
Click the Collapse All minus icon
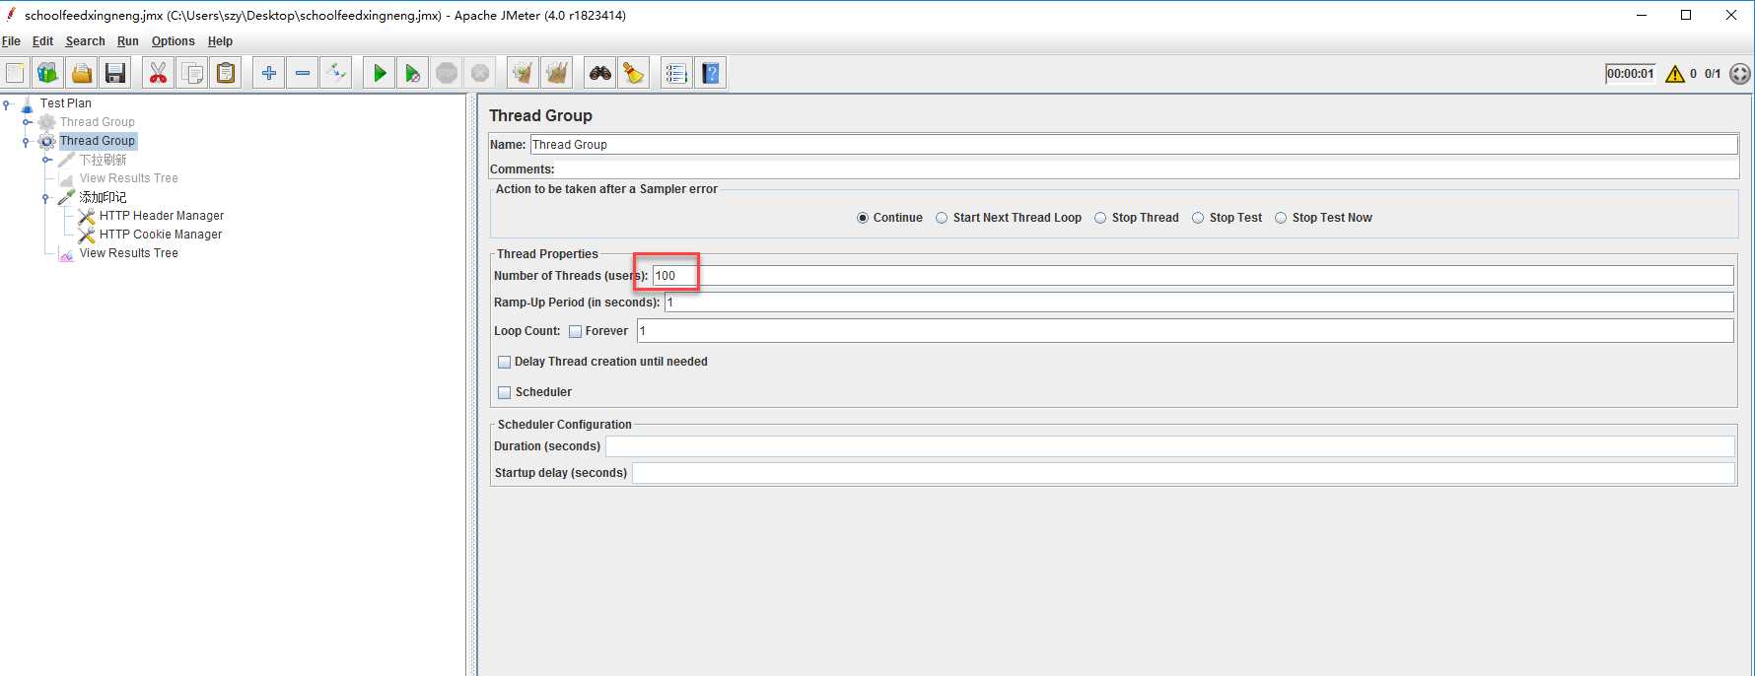[302, 73]
